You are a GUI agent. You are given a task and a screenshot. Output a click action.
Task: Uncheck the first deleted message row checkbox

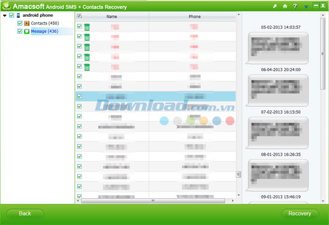80,26
